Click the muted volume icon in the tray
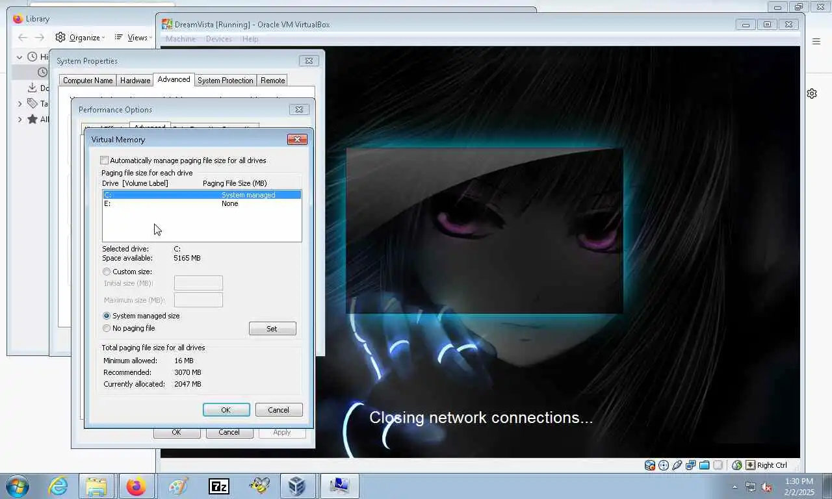Viewport: 832px width, 499px height. [x=766, y=487]
